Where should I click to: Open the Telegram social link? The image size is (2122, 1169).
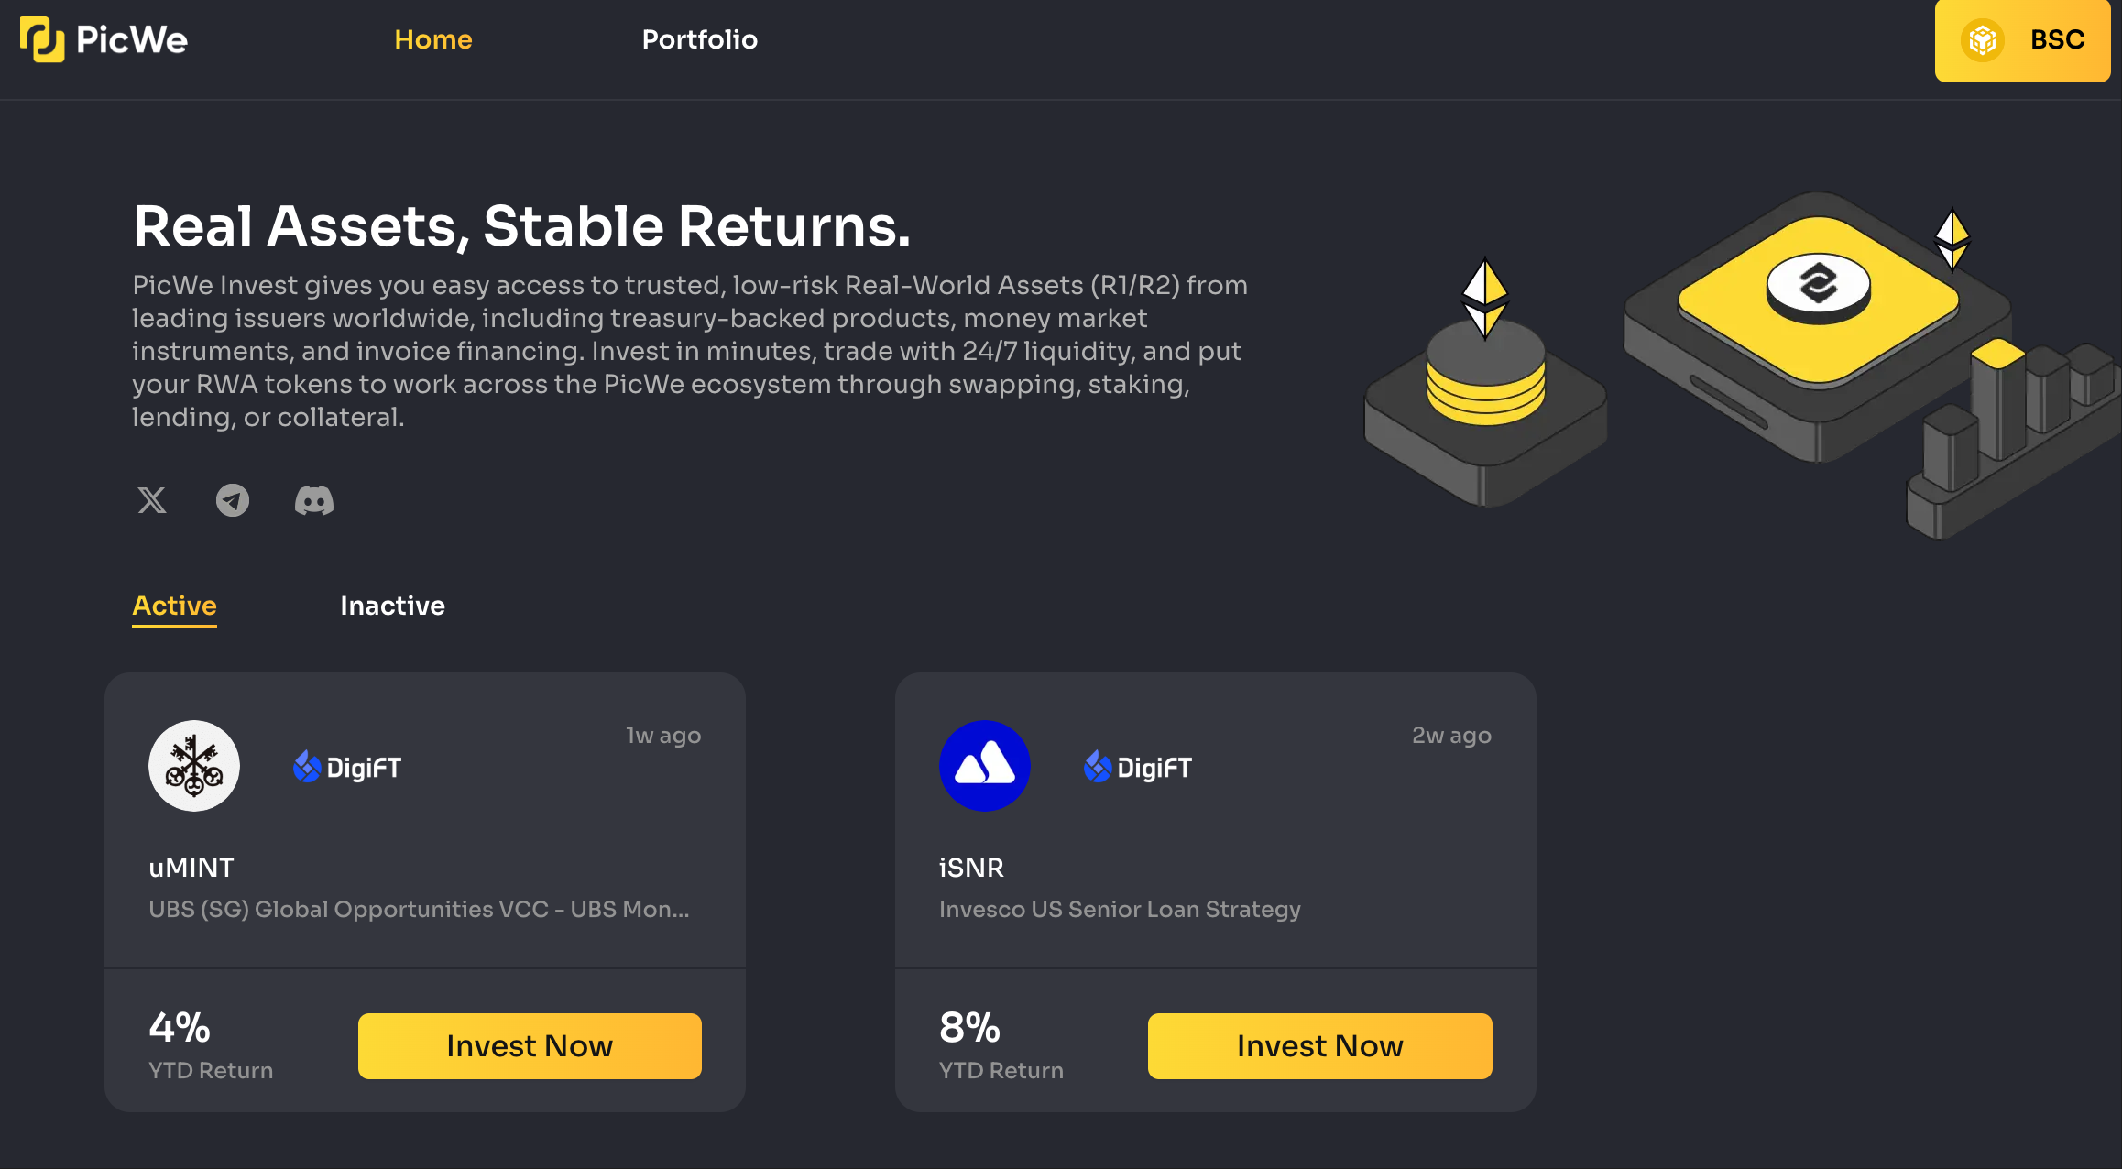233,500
